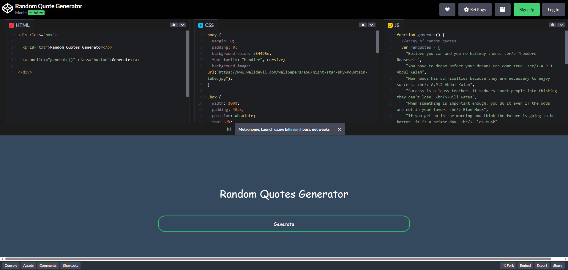Switch to the HTML editor tab
This screenshot has width=568, height=270.
[x=19, y=25]
